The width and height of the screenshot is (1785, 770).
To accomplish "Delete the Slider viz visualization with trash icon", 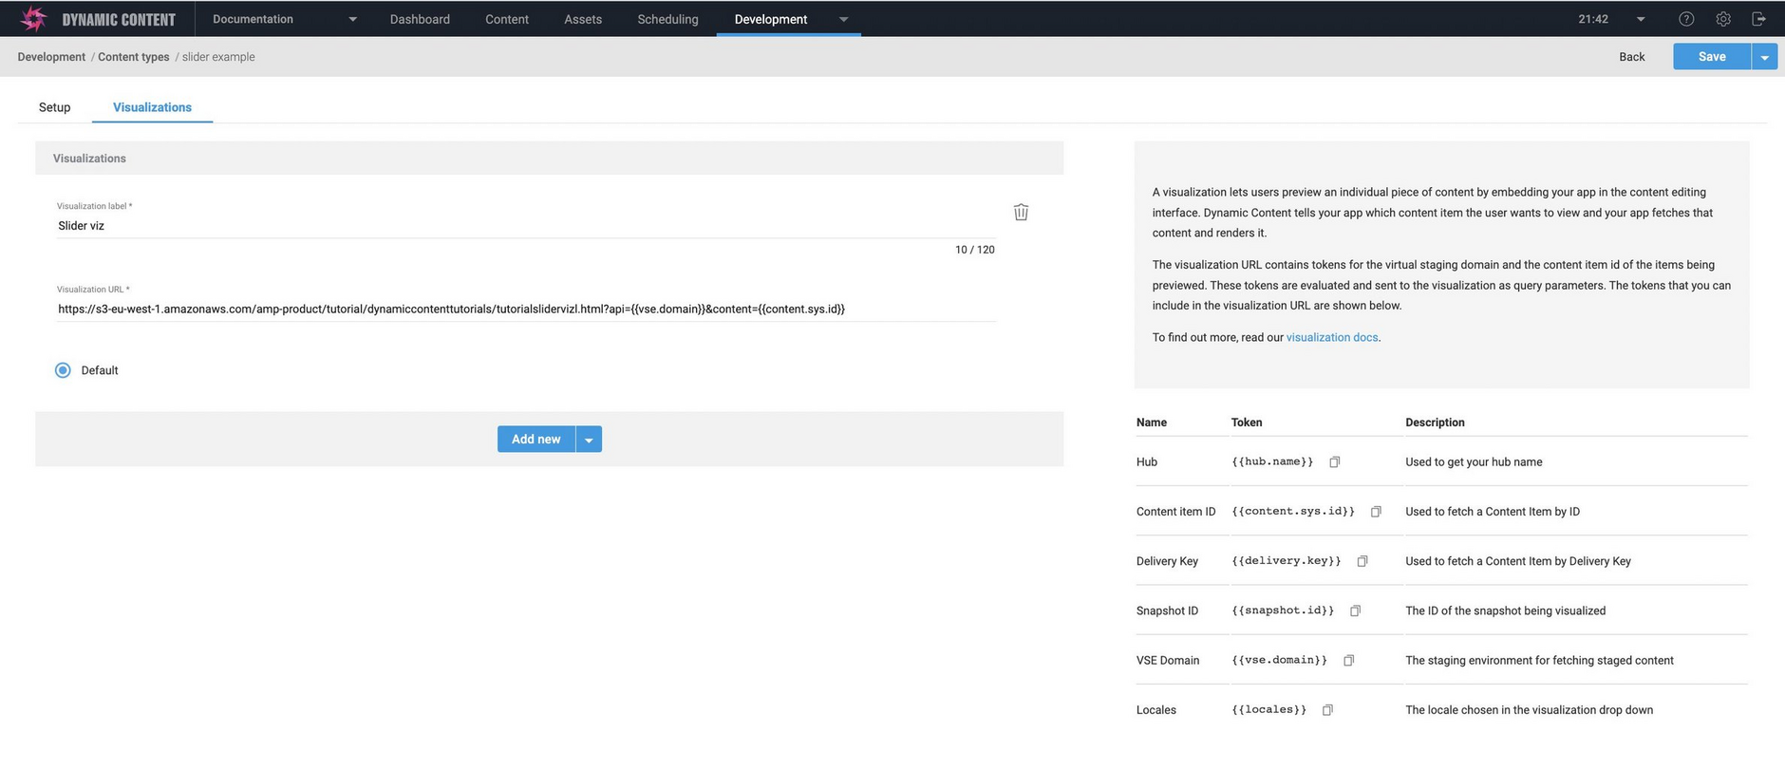I will (1021, 212).
